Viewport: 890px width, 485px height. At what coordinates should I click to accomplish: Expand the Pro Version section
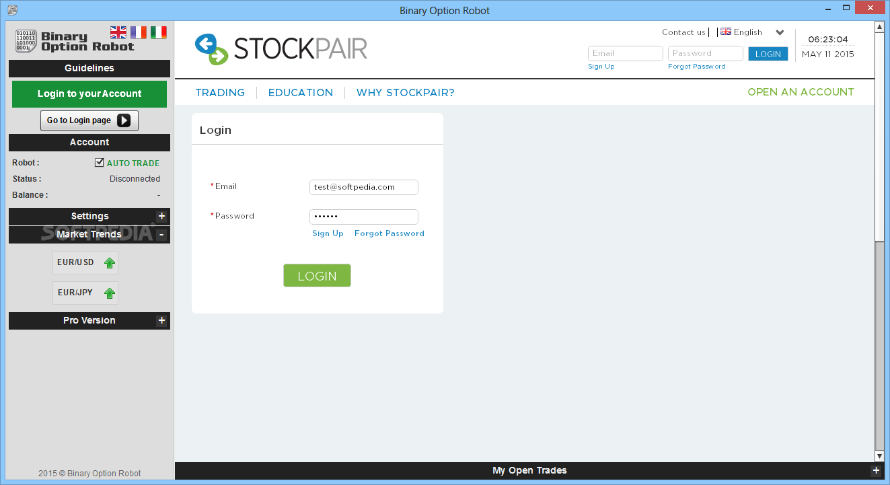pos(161,320)
